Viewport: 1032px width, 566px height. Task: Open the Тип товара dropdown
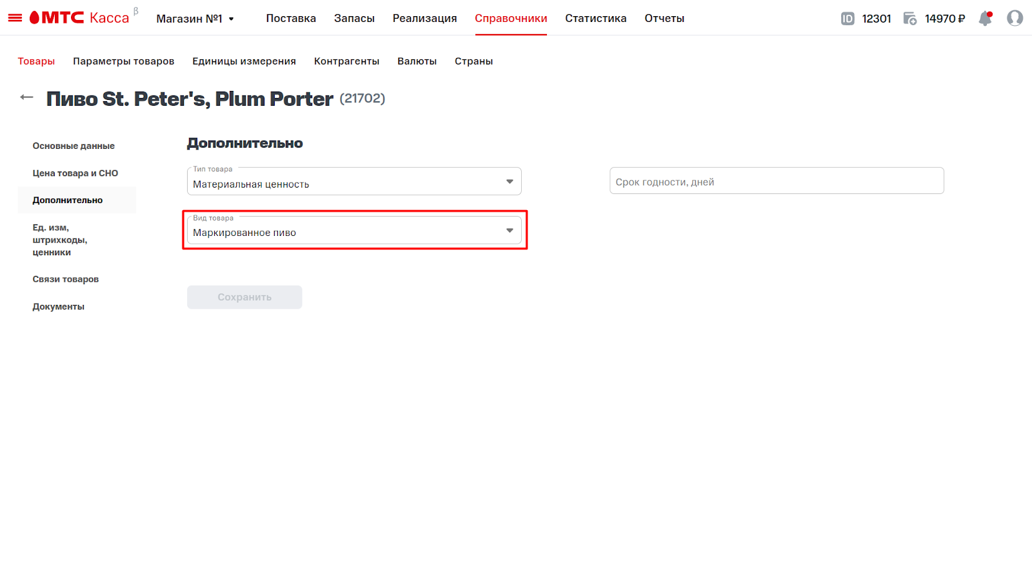[x=354, y=181]
